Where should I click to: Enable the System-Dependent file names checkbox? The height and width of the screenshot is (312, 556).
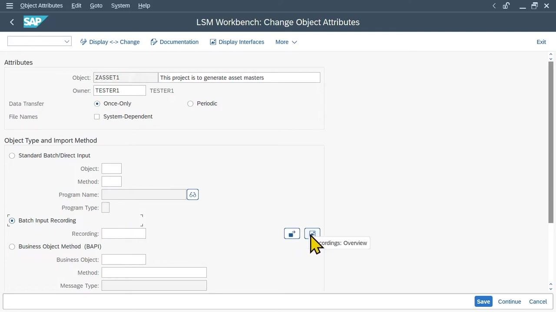click(x=97, y=117)
